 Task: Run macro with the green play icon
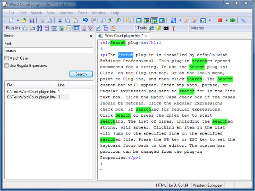pyautogui.click(x=233, y=20)
